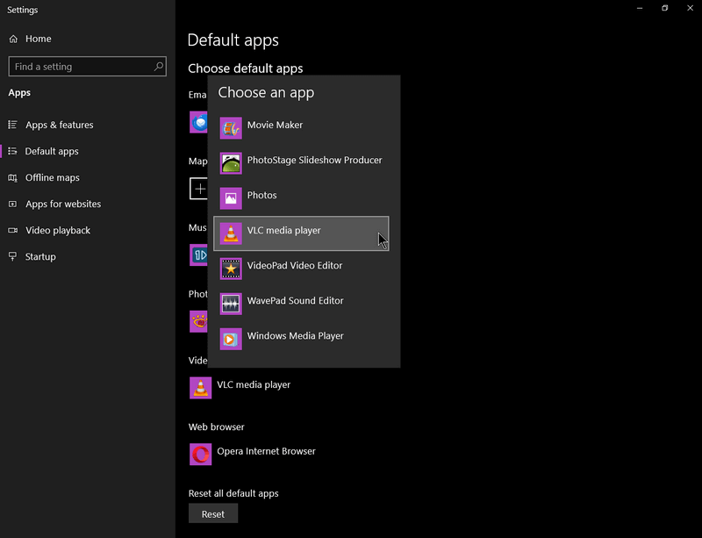Click the 'Settings' window title text
The width and height of the screenshot is (702, 538).
point(23,10)
